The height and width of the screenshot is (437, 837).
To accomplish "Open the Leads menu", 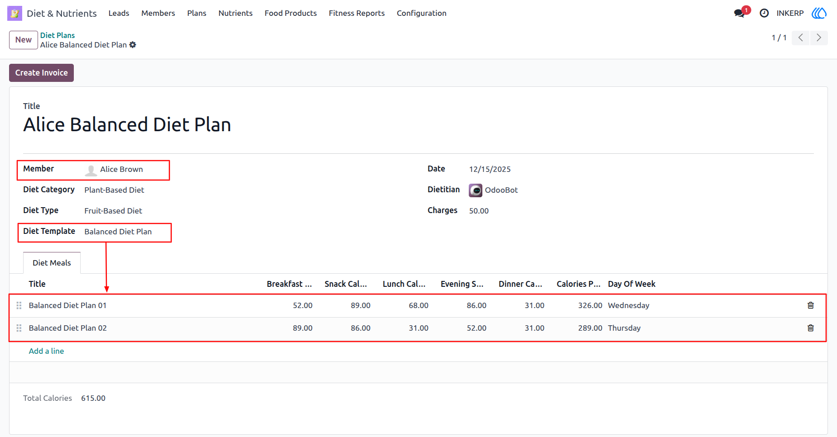I will [x=119, y=13].
